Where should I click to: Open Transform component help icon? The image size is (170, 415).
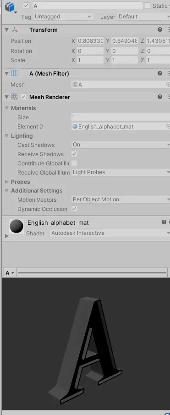point(160,29)
